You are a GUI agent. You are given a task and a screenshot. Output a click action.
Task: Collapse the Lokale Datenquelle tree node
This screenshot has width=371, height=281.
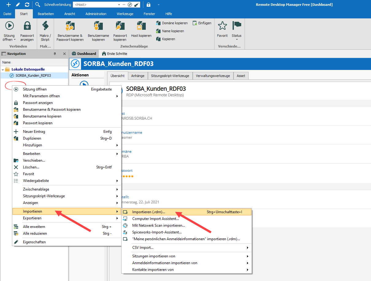[3, 69]
